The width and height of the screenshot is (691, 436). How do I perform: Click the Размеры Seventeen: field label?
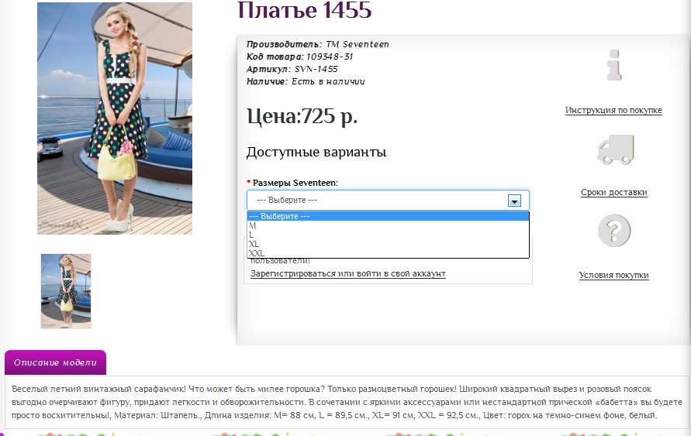pyautogui.click(x=292, y=183)
